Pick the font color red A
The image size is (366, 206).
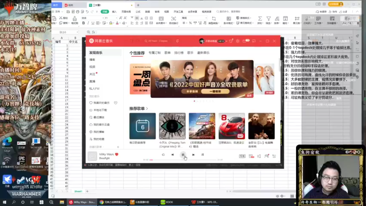coord(117,23)
